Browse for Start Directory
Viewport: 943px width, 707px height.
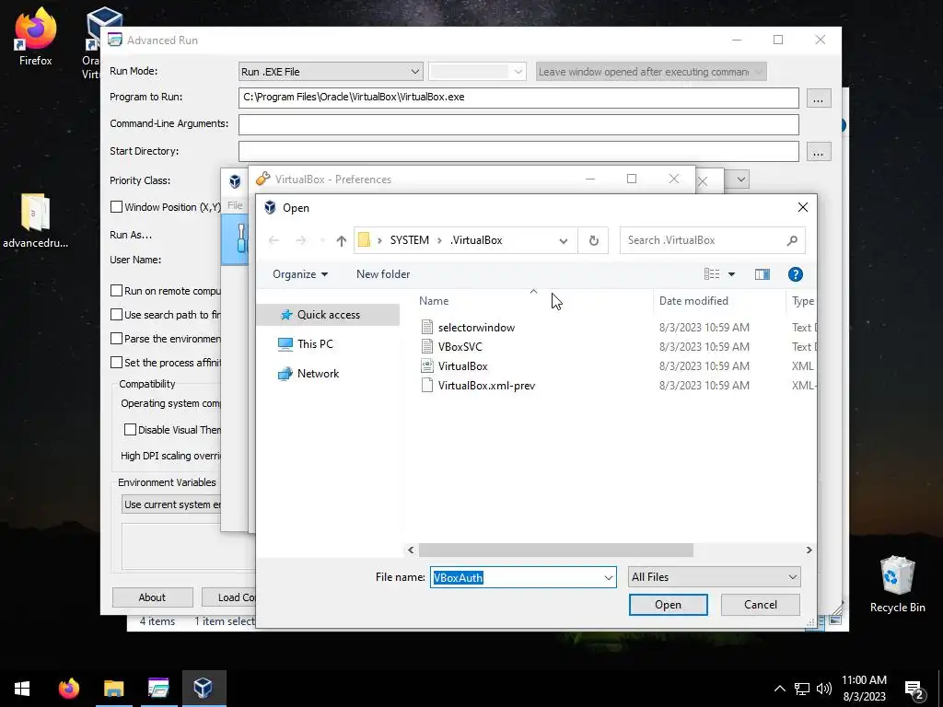818,152
